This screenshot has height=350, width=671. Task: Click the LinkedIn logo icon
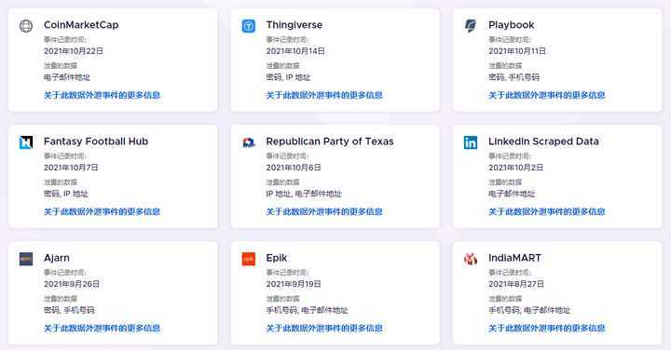[471, 142]
